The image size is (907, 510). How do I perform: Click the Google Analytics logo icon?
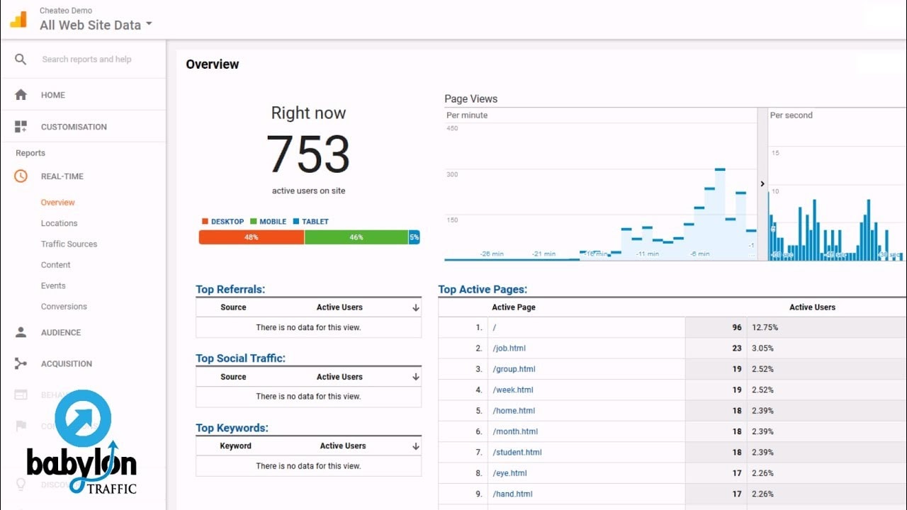coord(18,19)
